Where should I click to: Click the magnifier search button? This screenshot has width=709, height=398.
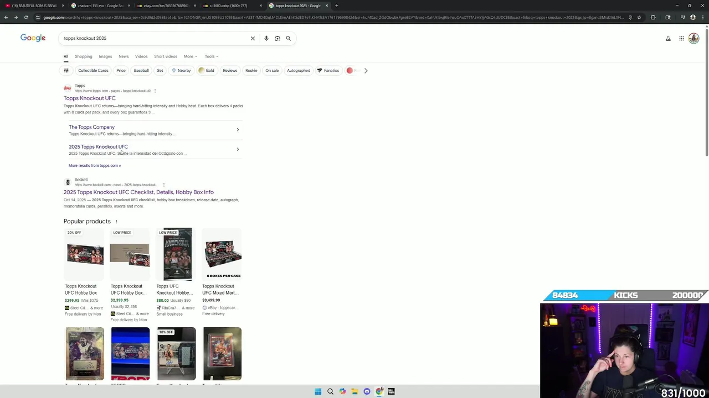(x=288, y=38)
